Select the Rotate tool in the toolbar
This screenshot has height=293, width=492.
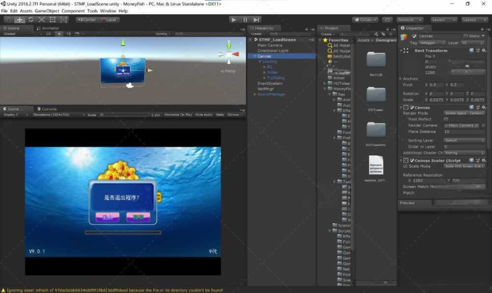[x=31, y=20]
